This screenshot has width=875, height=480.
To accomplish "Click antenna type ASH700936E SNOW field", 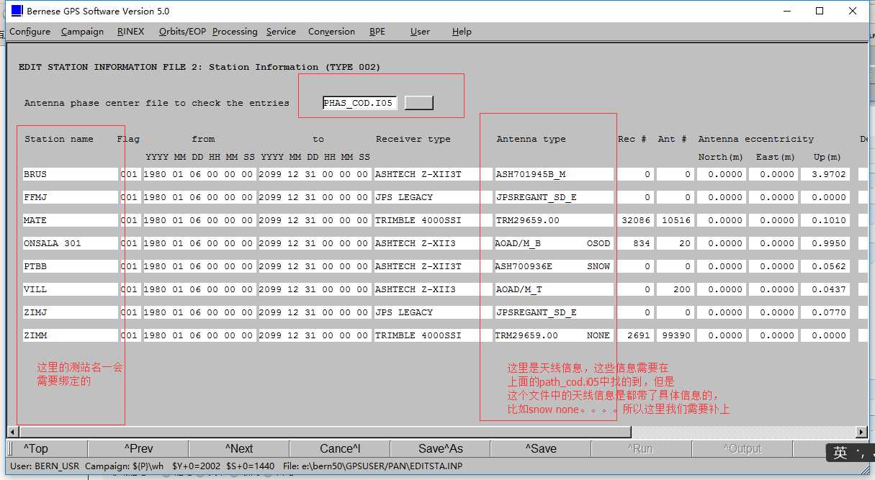I will (554, 266).
